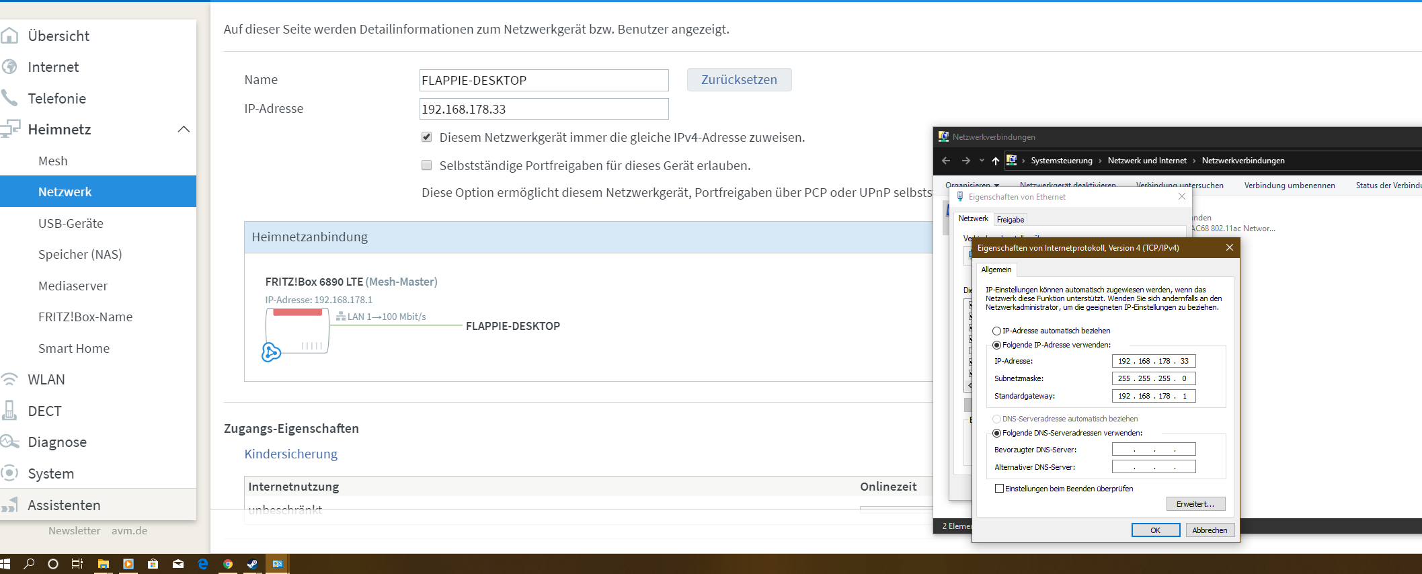Viewport: 1422px width, 574px height.
Task: Click the Newsletter footer link
Action: (x=74, y=530)
